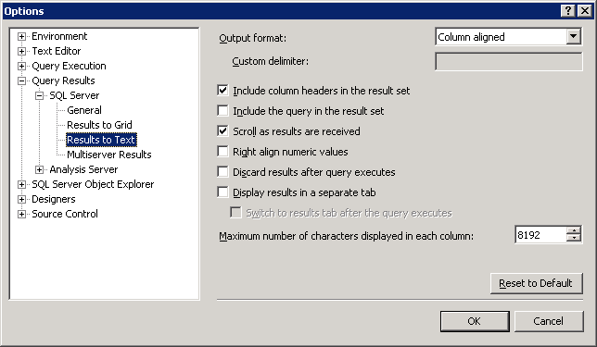
Task: Expand the Environment tree node
Action: pyautogui.click(x=21, y=36)
